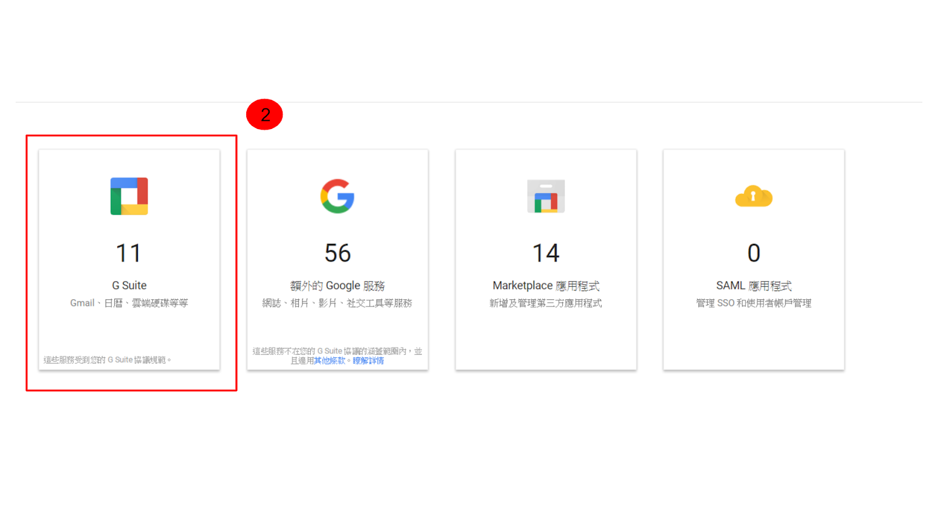The height and width of the screenshot is (528, 938).
Task: Open SAML 應用程式 card title
Action: pos(754,286)
